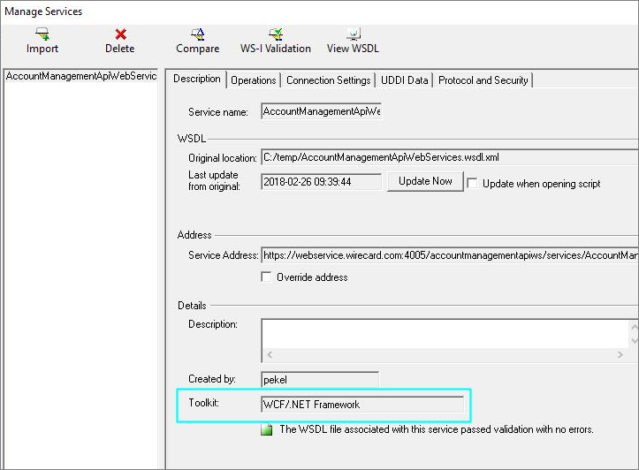Run WS-I Validation from toolbar

(x=276, y=34)
